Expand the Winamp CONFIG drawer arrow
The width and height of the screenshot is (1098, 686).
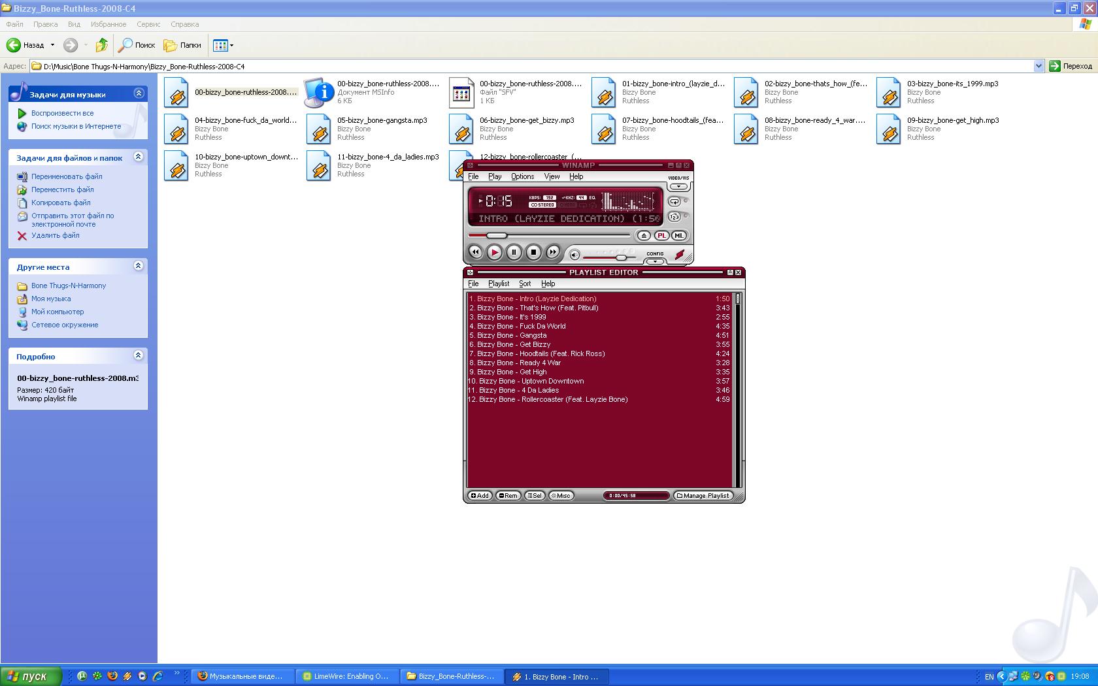[x=655, y=261]
